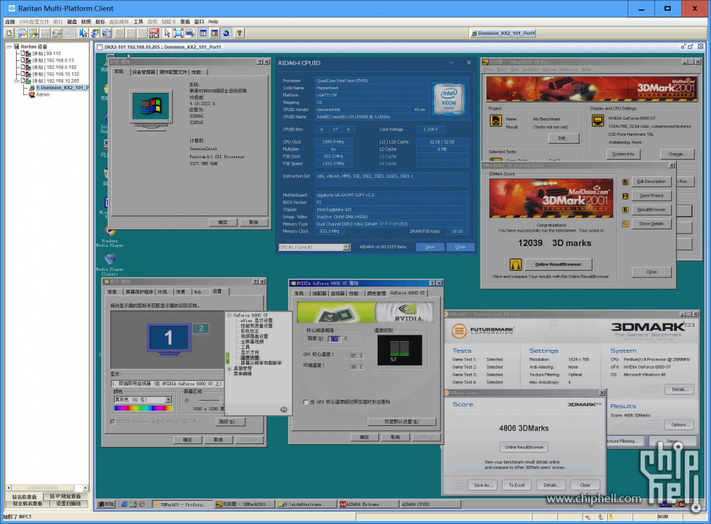Click the video settings toolbar icon

click(x=33, y=33)
